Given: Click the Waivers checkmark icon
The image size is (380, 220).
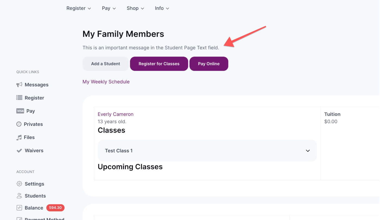Looking at the screenshot, I should [19, 151].
